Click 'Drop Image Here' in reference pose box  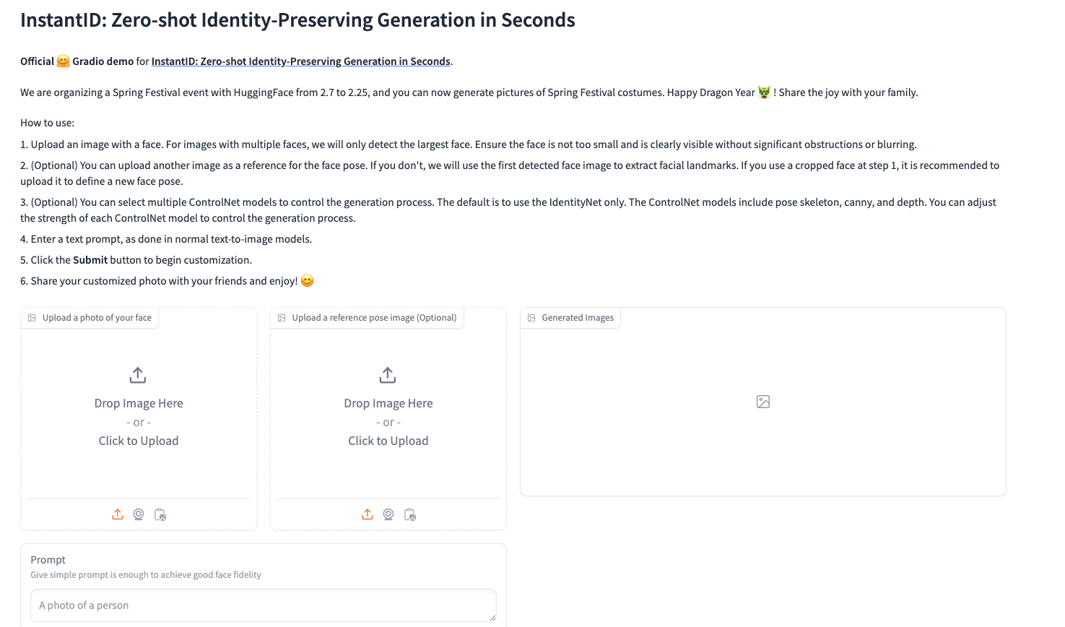(x=388, y=403)
